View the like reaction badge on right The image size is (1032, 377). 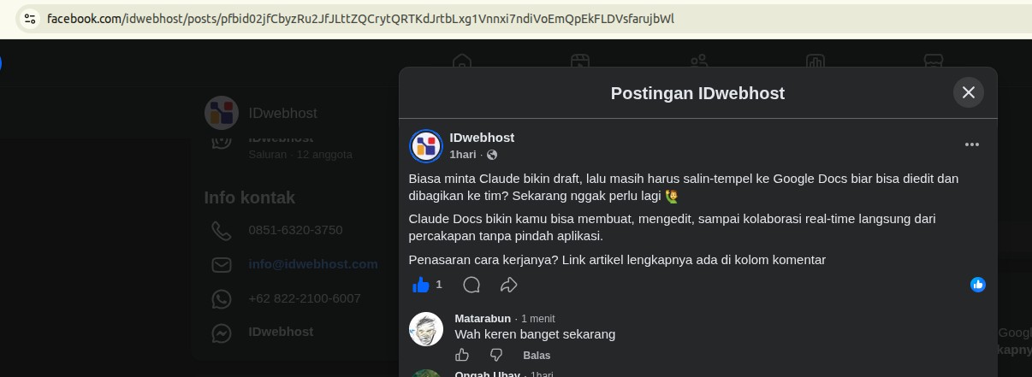tap(978, 285)
